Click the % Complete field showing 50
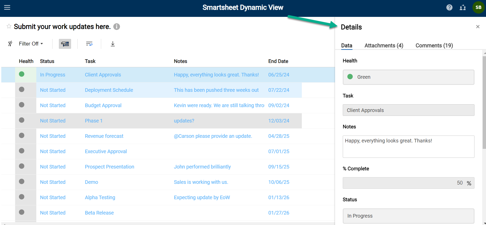The height and width of the screenshot is (225, 486). 408,183
